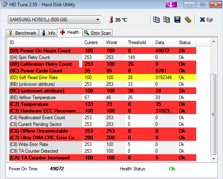
Task: Select the (C3) Hardware ECC Recovered row
Action: [103, 111]
